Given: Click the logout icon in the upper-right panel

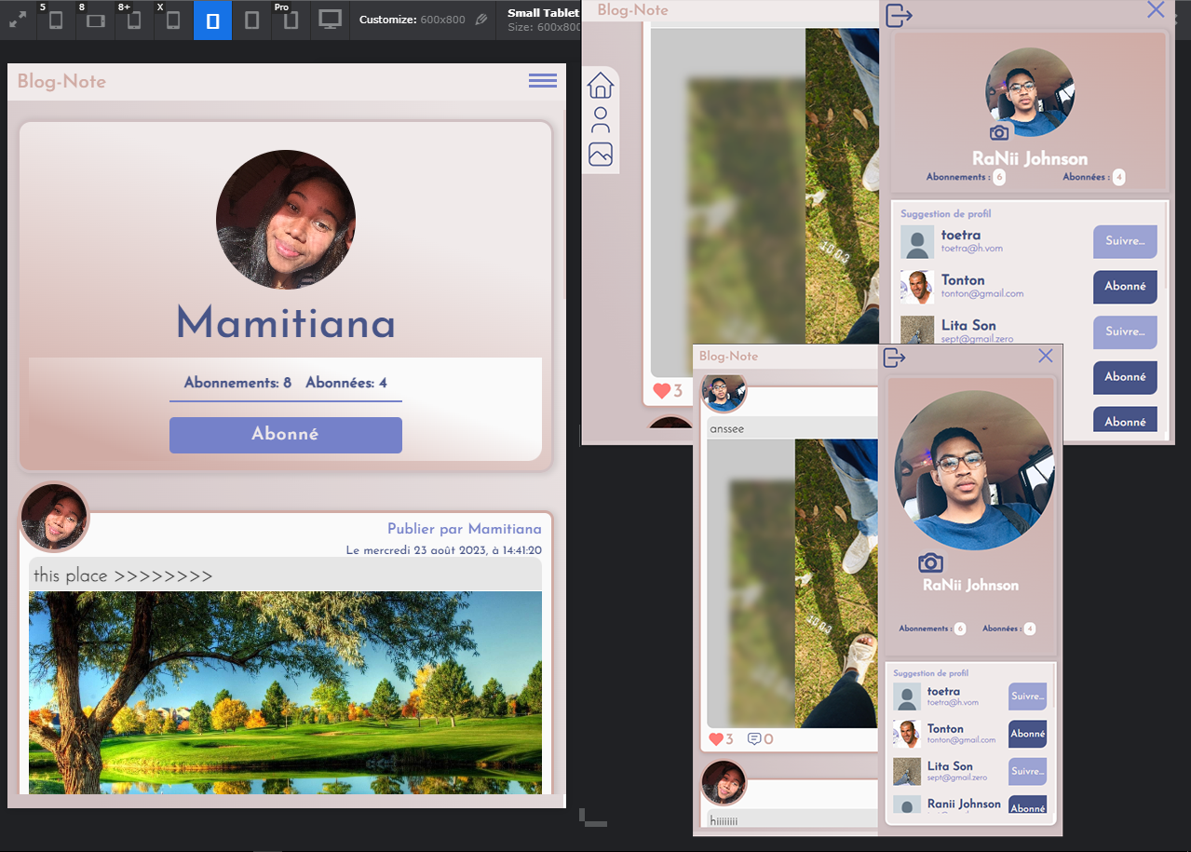Looking at the screenshot, I should 899,15.
